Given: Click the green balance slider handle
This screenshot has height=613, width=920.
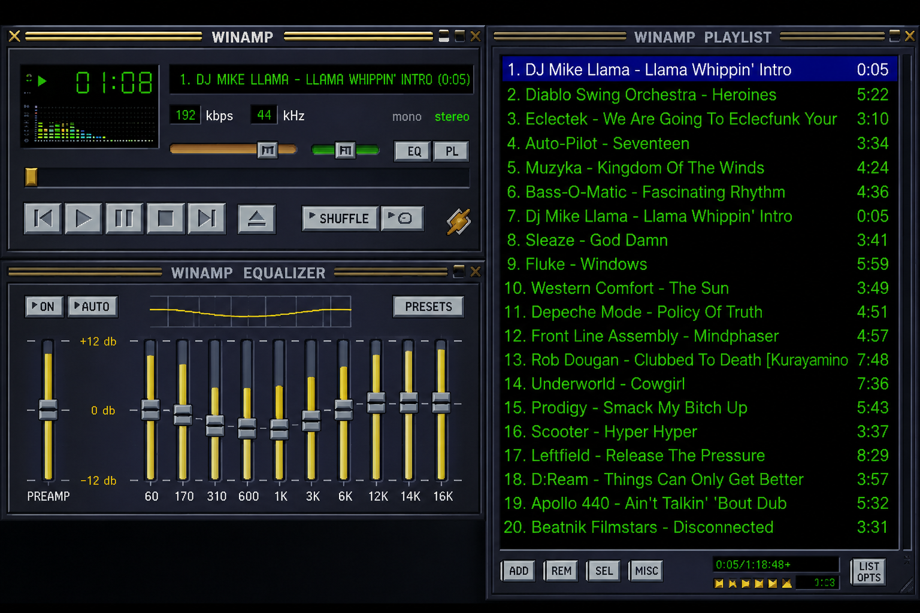Looking at the screenshot, I should click(346, 150).
